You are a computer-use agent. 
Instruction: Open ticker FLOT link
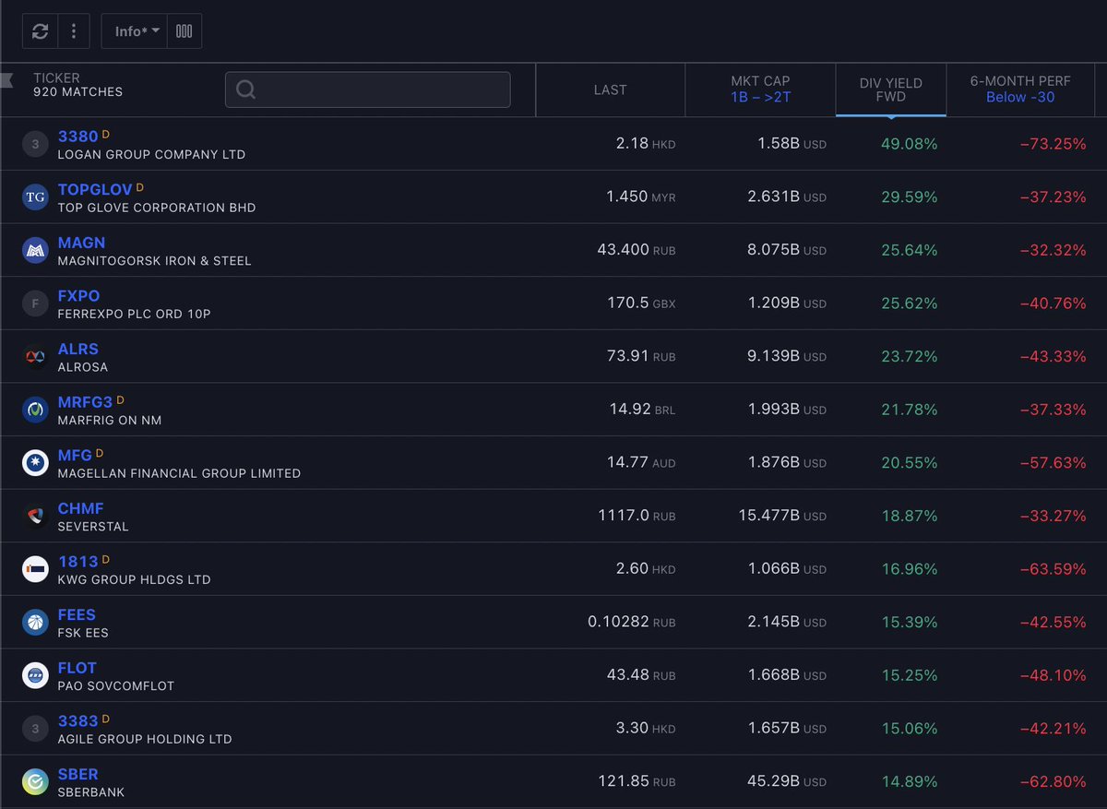coord(77,669)
